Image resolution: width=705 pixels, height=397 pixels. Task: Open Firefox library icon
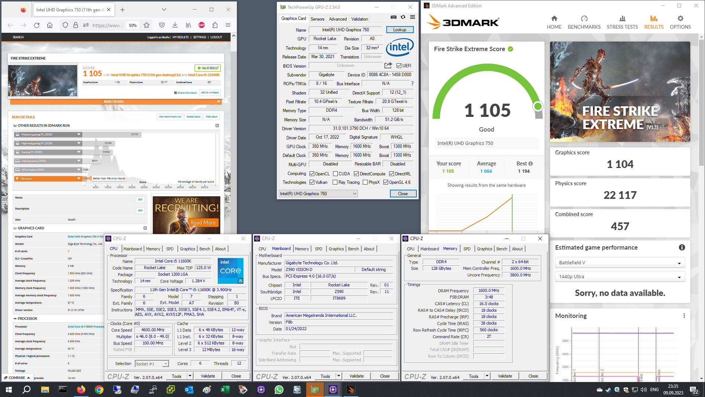pos(188,25)
